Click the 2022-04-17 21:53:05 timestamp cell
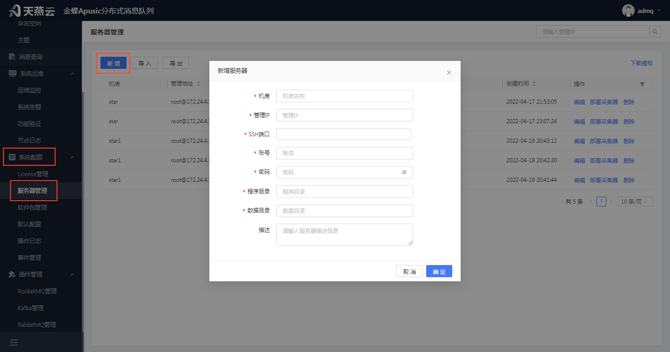The height and width of the screenshot is (352, 670). click(x=531, y=102)
